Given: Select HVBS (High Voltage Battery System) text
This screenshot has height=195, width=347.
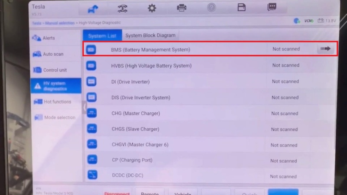Looking at the screenshot, I should click(x=151, y=66).
